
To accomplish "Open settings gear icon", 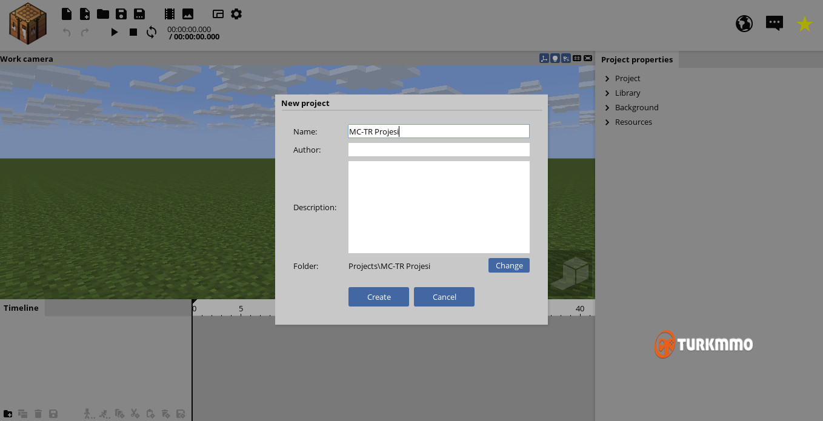I will (x=236, y=13).
